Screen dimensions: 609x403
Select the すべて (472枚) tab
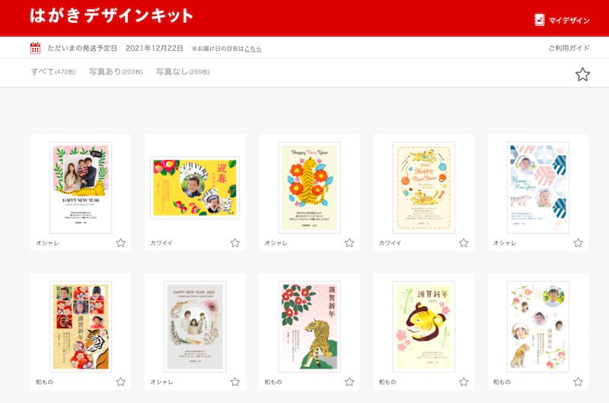click(x=53, y=72)
